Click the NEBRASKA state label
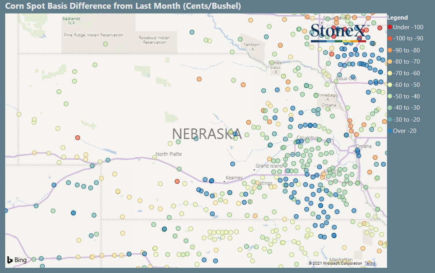The image size is (435, 273). pyautogui.click(x=207, y=134)
